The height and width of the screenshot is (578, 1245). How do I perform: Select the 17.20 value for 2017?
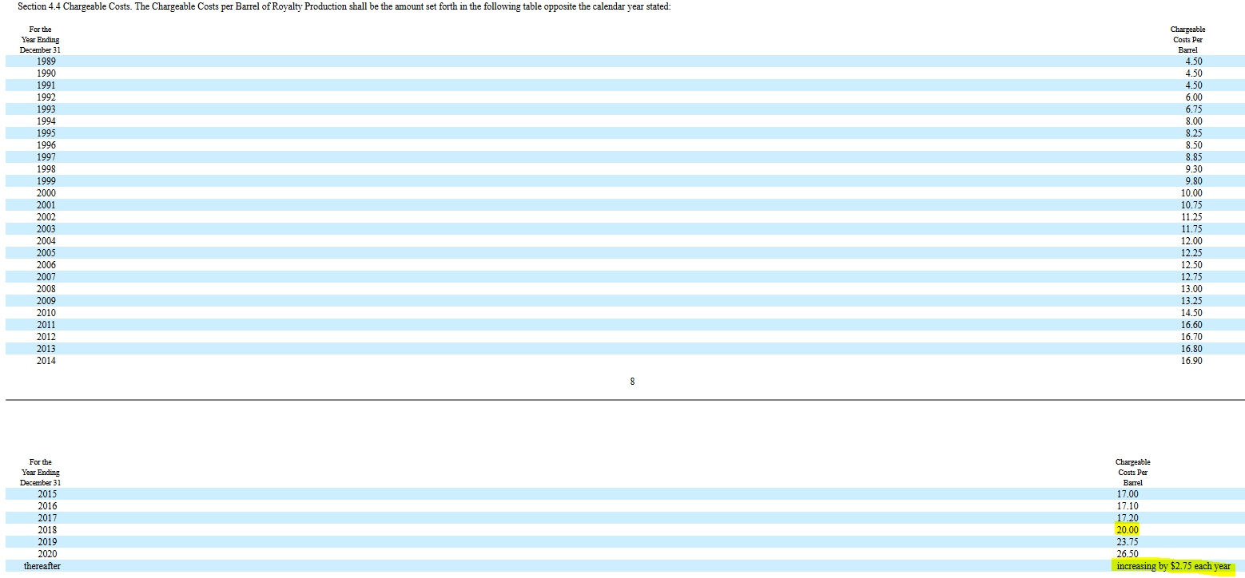pyautogui.click(x=1128, y=517)
